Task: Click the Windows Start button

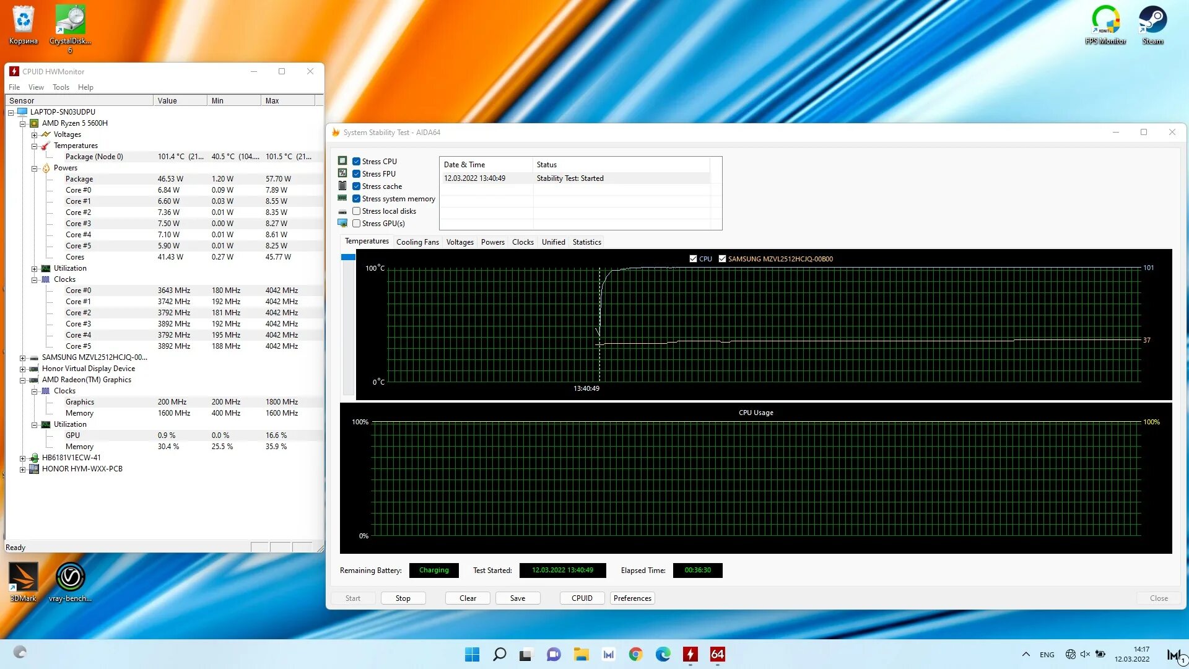Action: [472, 654]
